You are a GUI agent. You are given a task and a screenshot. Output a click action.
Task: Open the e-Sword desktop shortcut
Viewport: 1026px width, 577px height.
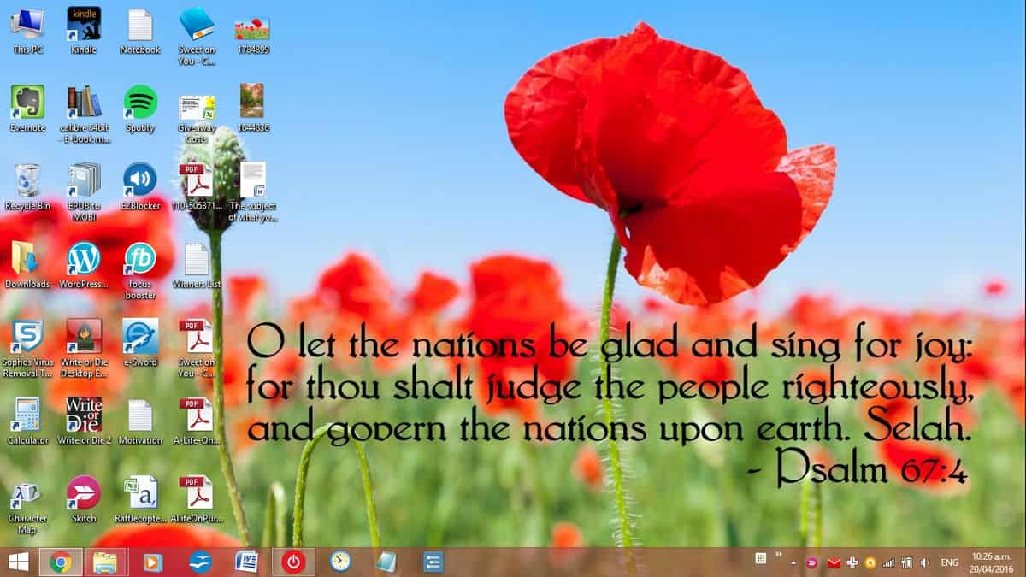point(140,337)
